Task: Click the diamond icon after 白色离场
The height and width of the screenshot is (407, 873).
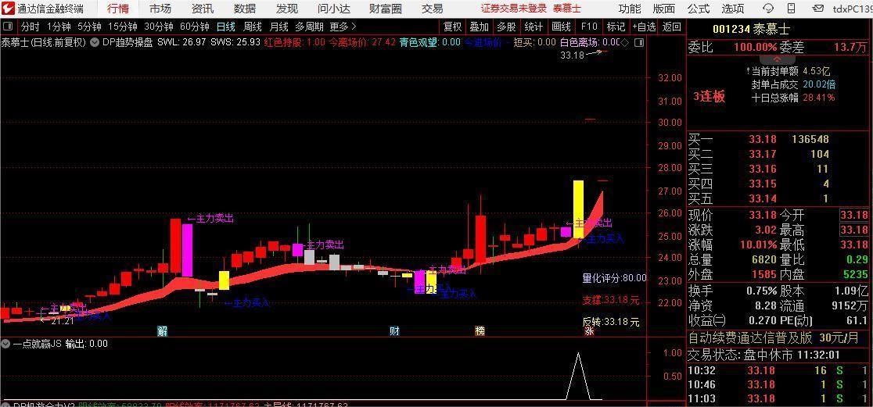Action: pos(625,42)
